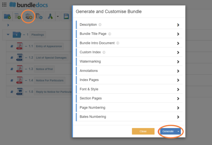Expand the Page Numbering section
Image resolution: width=212 pixels, height=145 pixels.
tap(129, 107)
